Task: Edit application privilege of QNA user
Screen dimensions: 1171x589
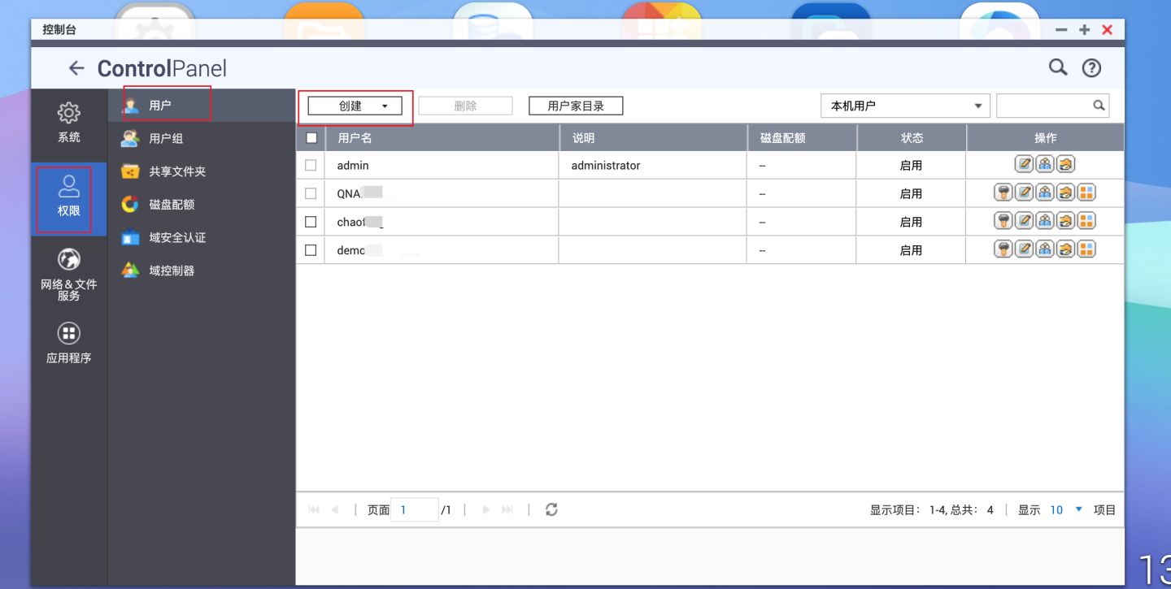Action: tap(1086, 193)
